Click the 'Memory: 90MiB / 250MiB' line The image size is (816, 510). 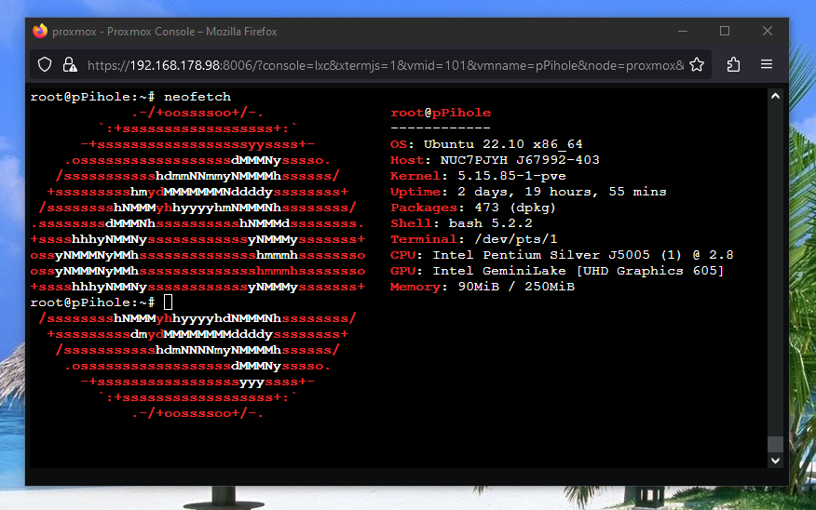pos(483,287)
